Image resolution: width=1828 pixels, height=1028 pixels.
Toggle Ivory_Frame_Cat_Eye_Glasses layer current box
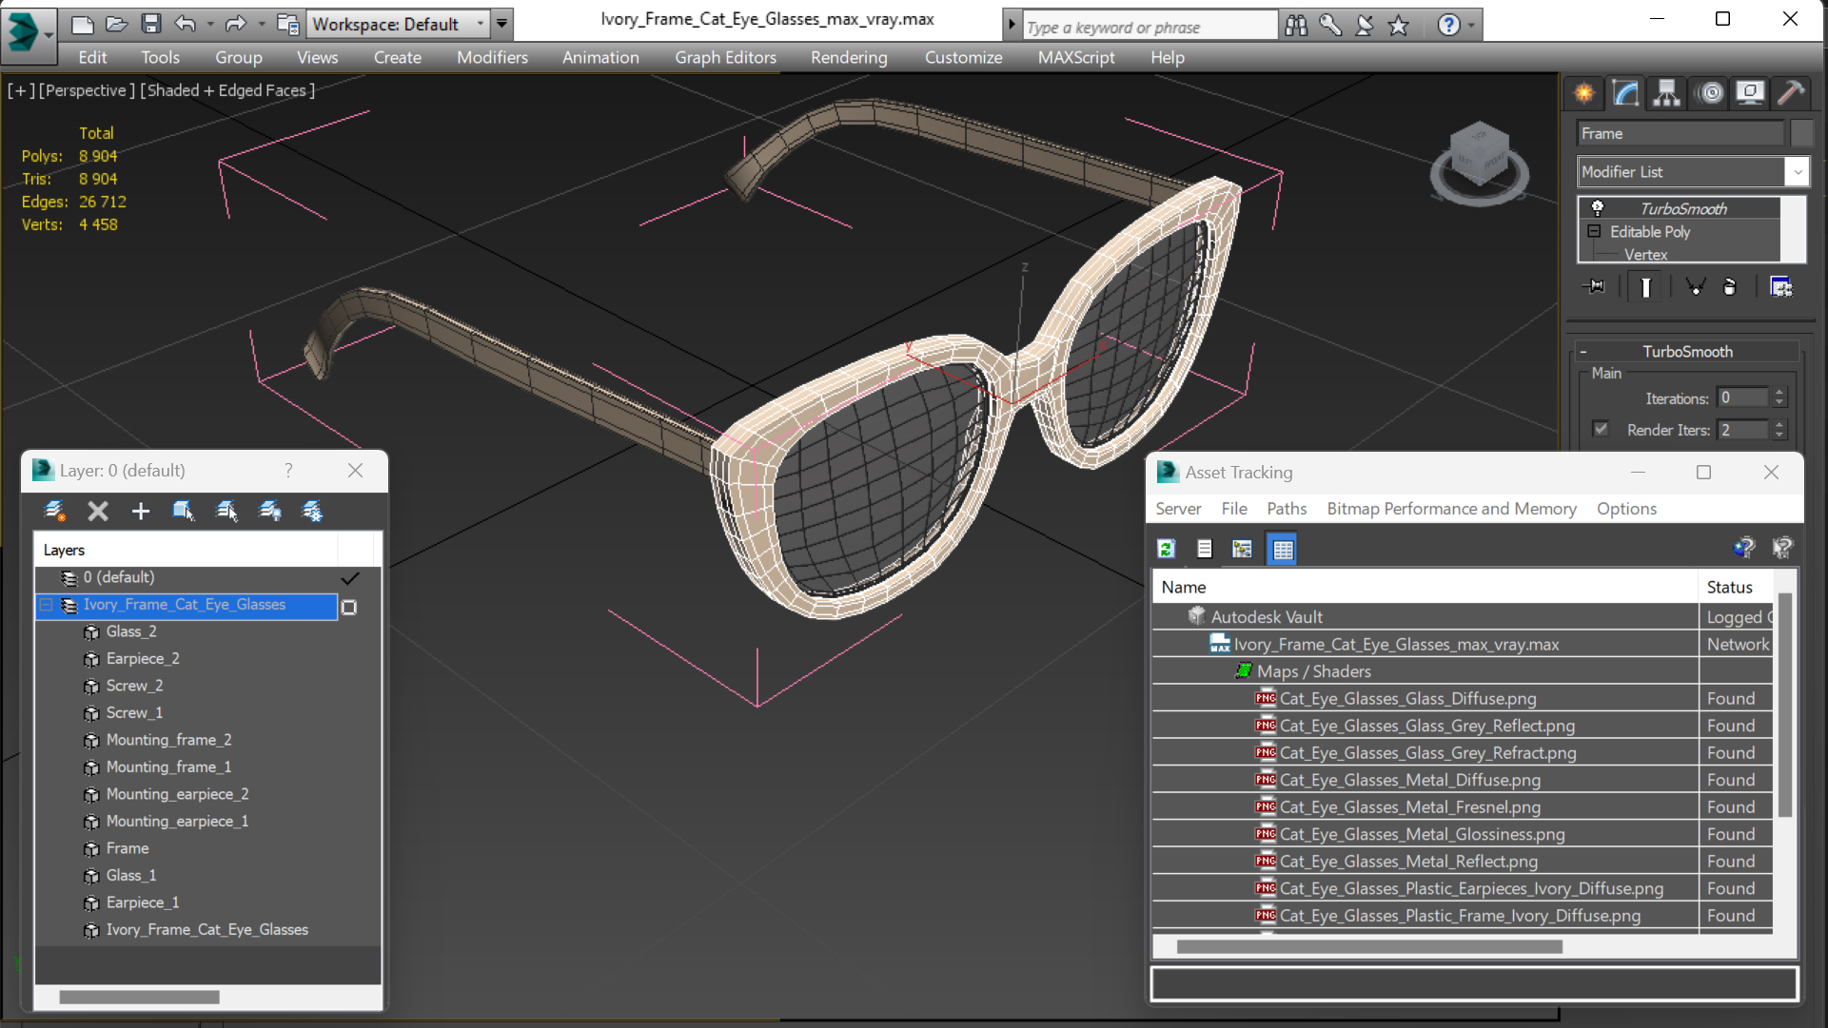click(349, 607)
